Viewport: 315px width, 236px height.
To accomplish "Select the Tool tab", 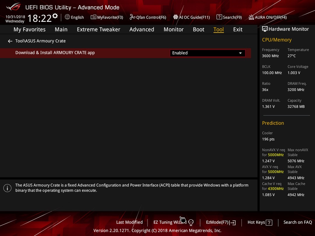I will [x=218, y=29].
